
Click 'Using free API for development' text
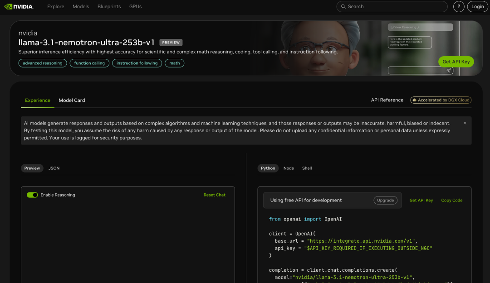(306, 200)
